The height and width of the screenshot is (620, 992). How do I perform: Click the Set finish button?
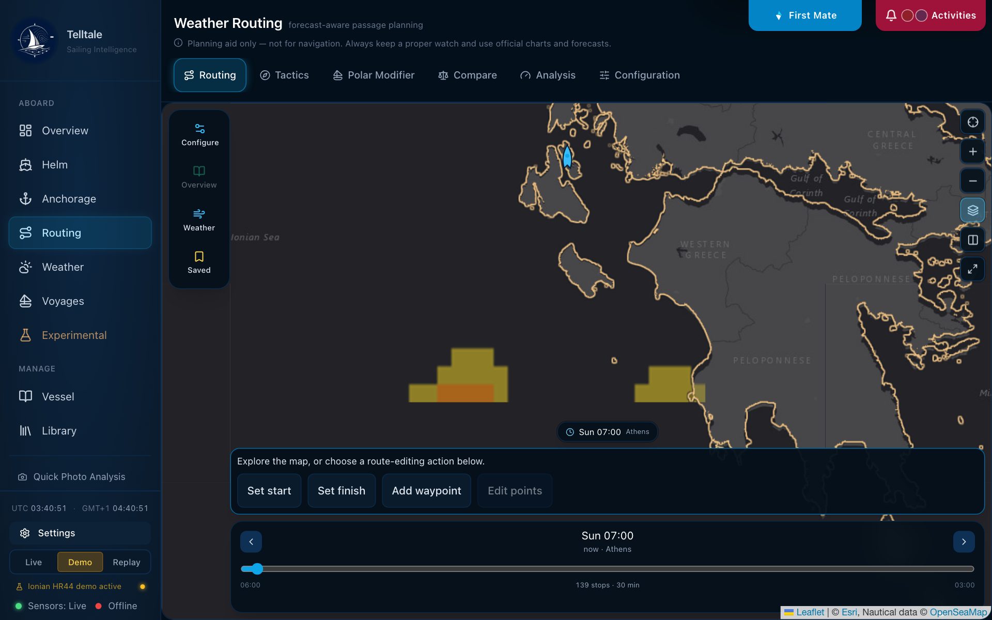[x=342, y=491]
